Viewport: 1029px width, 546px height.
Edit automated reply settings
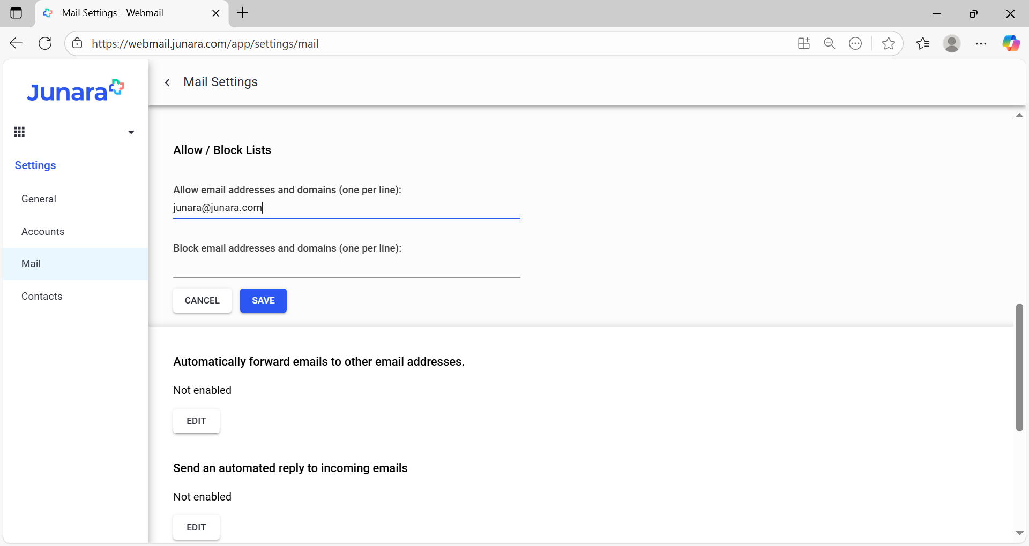point(196,527)
